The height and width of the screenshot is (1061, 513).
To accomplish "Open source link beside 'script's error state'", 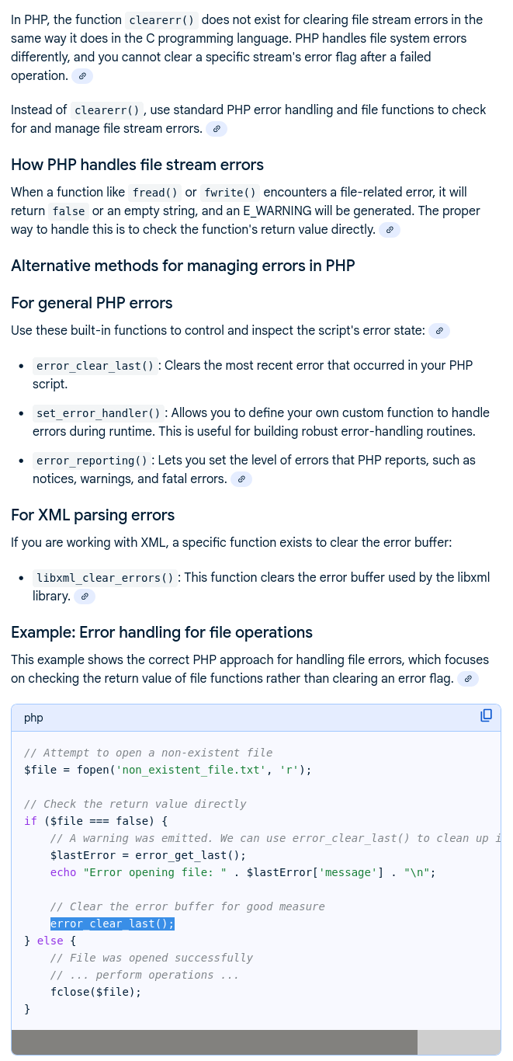I will coord(439,331).
